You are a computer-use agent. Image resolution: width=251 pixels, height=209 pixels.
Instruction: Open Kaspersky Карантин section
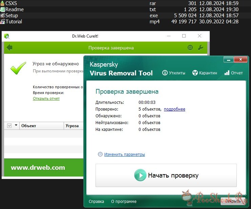(205, 73)
